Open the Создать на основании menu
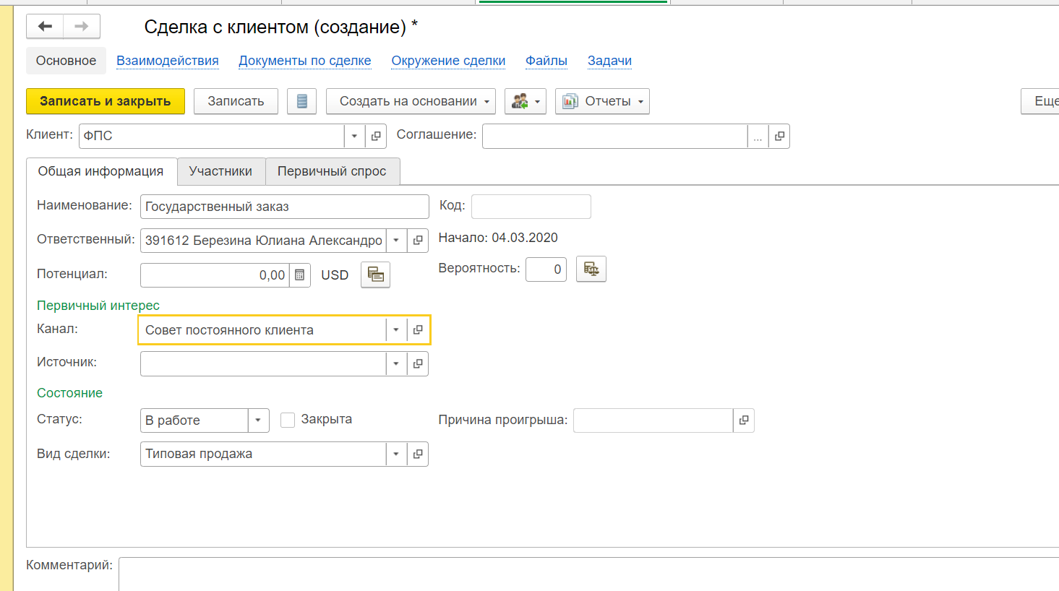 (x=410, y=101)
